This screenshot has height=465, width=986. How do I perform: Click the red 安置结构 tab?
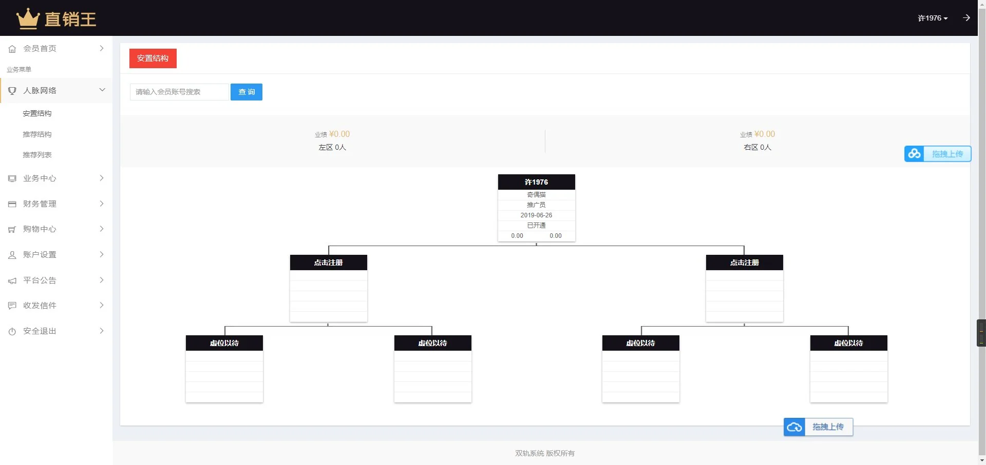click(x=153, y=58)
